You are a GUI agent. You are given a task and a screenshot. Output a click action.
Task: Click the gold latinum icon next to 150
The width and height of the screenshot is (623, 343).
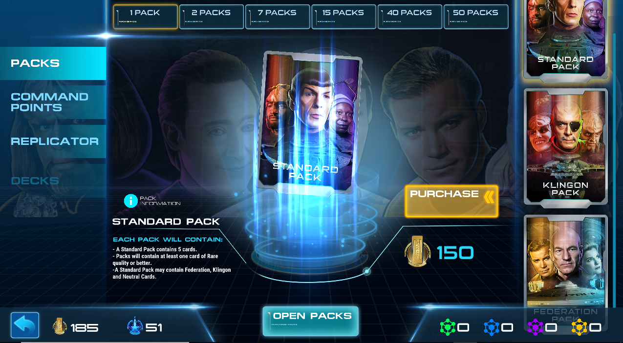coord(418,251)
